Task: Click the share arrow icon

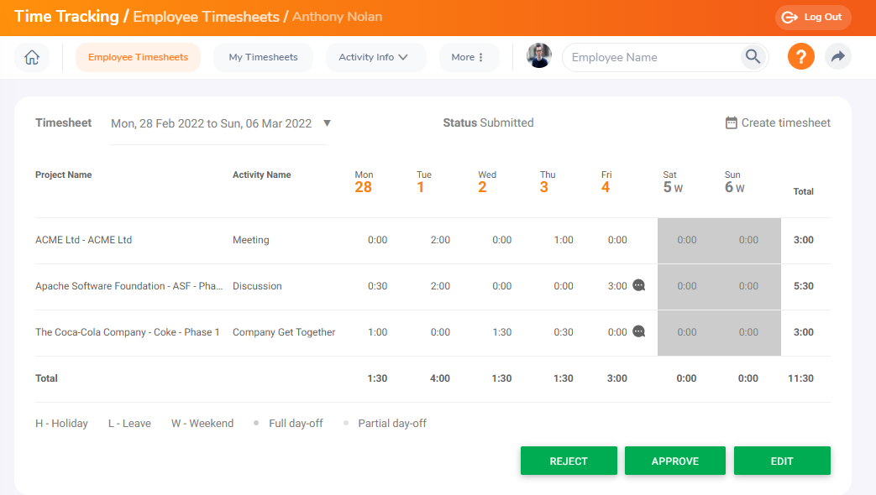Action: pyautogui.click(x=837, y=56)
